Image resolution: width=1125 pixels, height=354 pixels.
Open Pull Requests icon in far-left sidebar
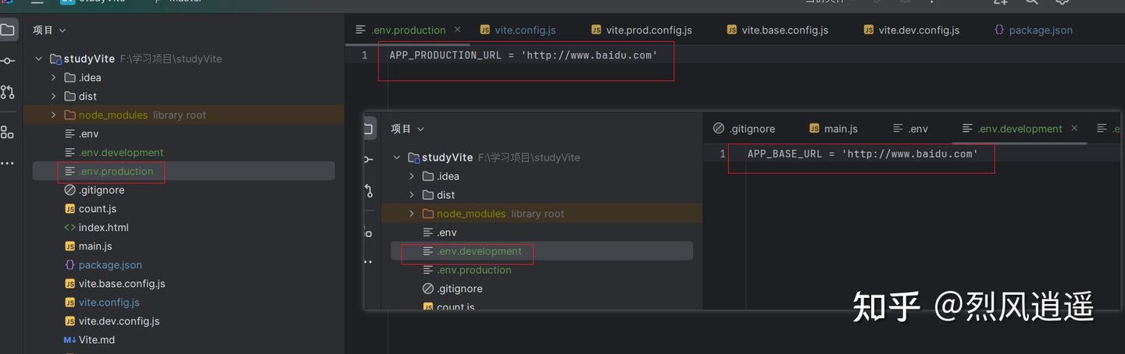(7, 92)
